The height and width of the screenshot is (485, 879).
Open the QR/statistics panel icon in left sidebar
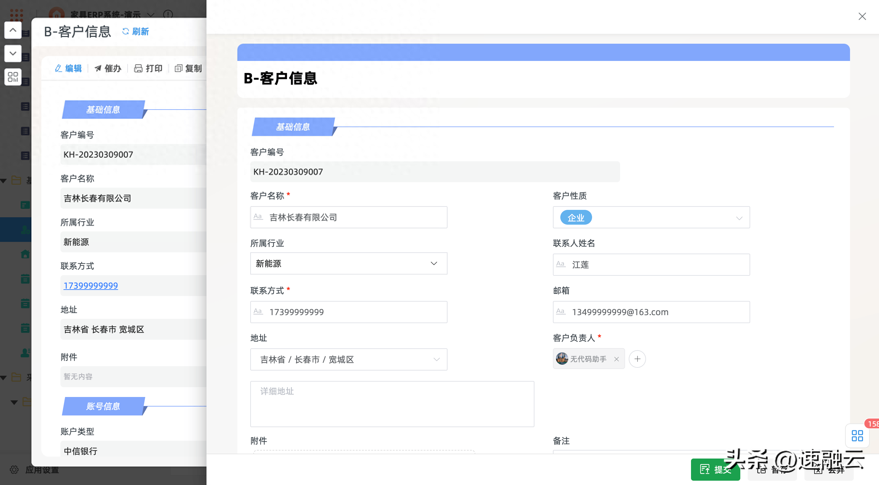tap(13, 77)
